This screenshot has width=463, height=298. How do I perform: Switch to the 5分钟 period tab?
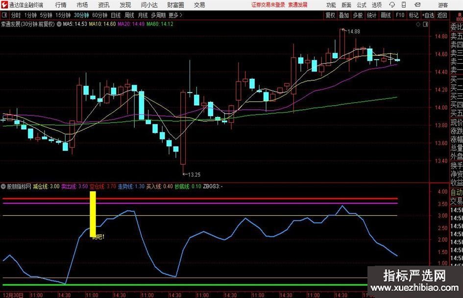(46, 15)
